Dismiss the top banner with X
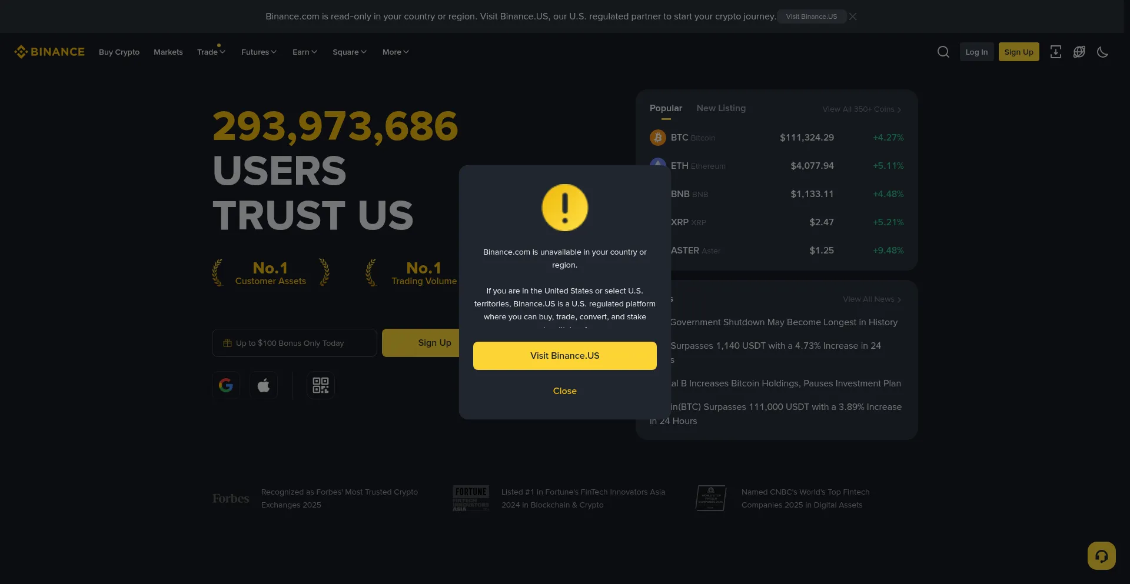1130x584 pixels. (853, 16)
